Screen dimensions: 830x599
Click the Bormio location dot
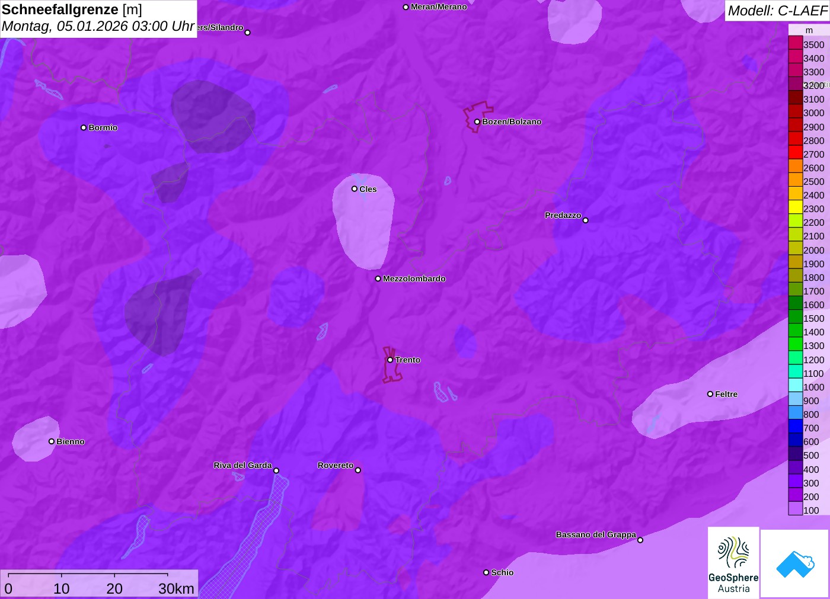pyautogui.click(x=84, y=127)
